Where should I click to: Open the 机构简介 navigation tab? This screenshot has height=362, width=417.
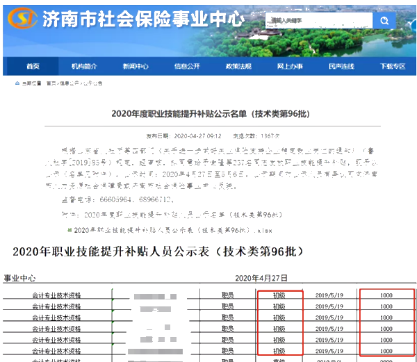click(x=84, y=66)
